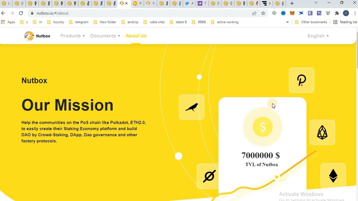Open the ruble sites bookmark folder
This screenshot has width=358, height=201.
154,22
